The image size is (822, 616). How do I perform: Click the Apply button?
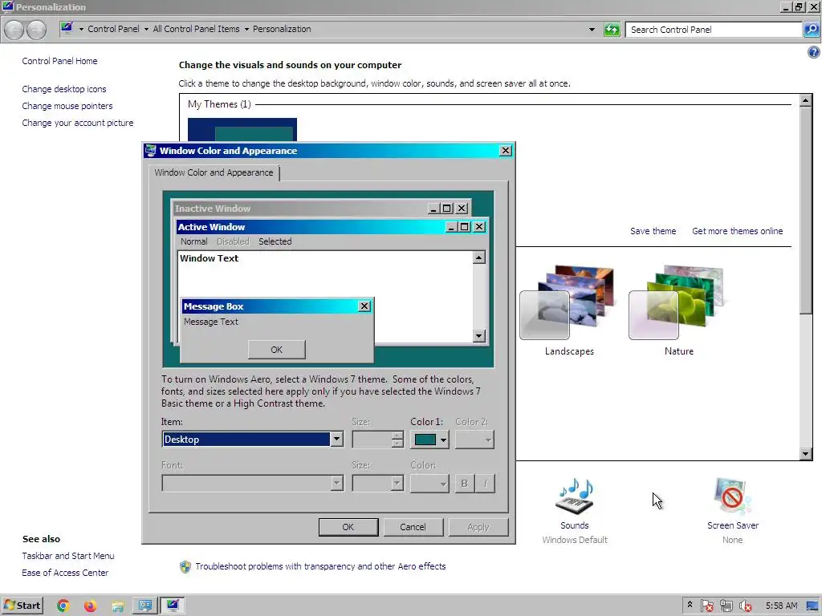pos(478,527)
